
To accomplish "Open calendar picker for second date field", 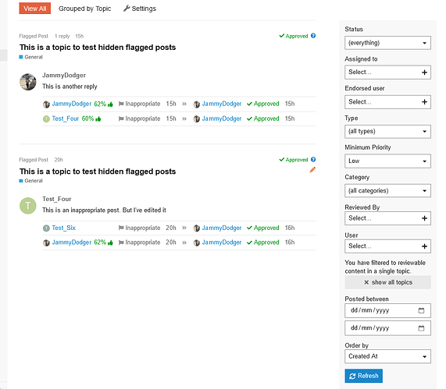I will (421, 328).
